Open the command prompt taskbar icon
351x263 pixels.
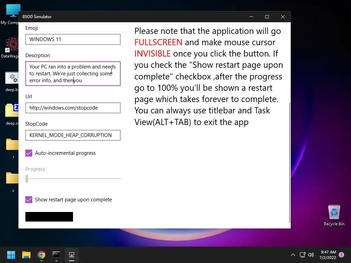coord(56,255)
